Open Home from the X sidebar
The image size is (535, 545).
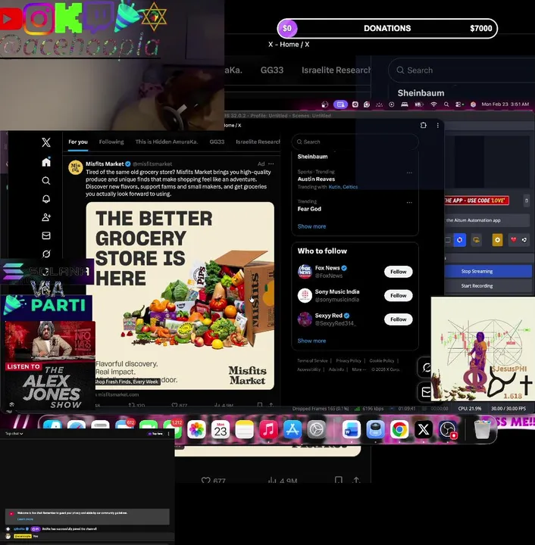(46, 162)
